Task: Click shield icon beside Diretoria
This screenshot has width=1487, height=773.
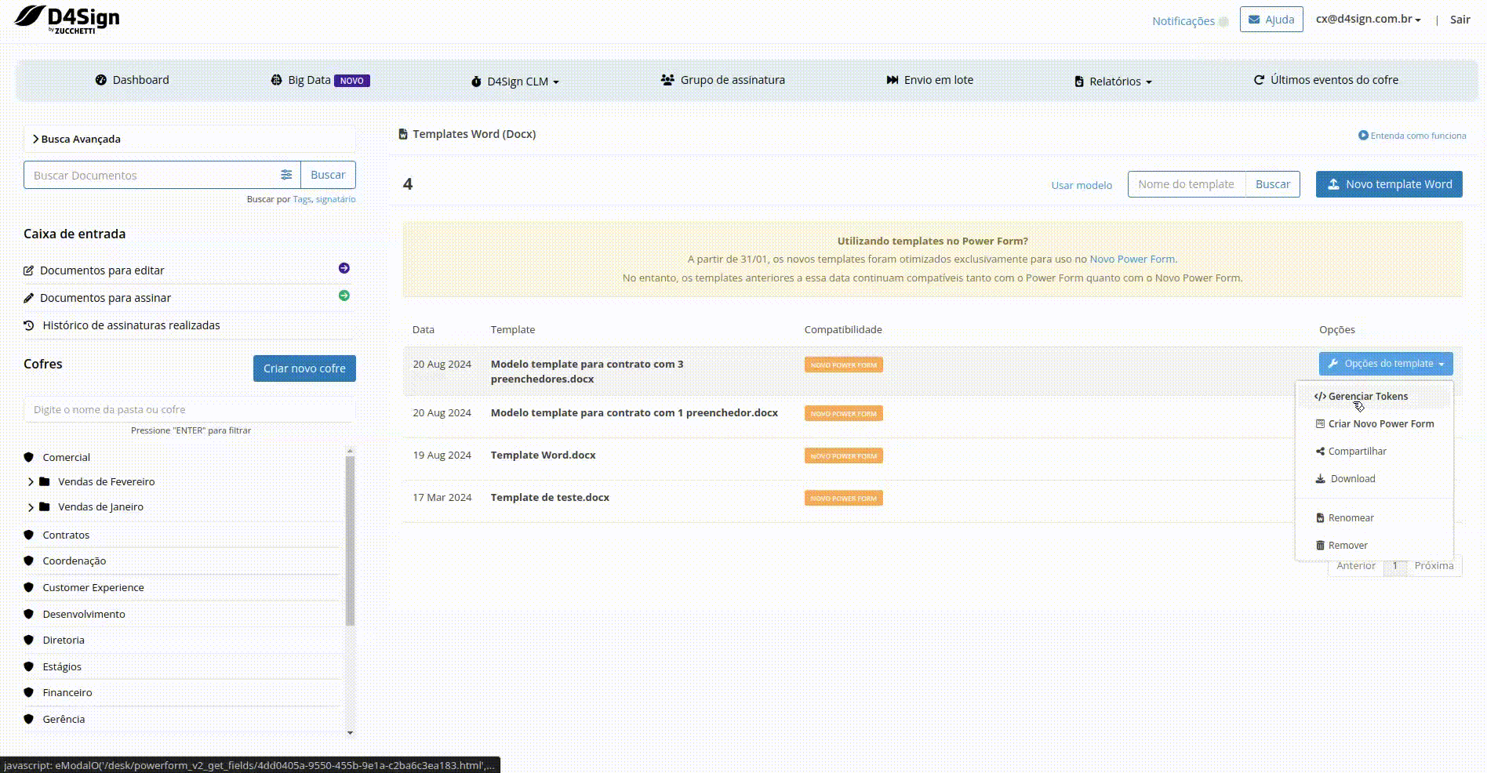Action: pyautogui.click(x=29, y=640)
